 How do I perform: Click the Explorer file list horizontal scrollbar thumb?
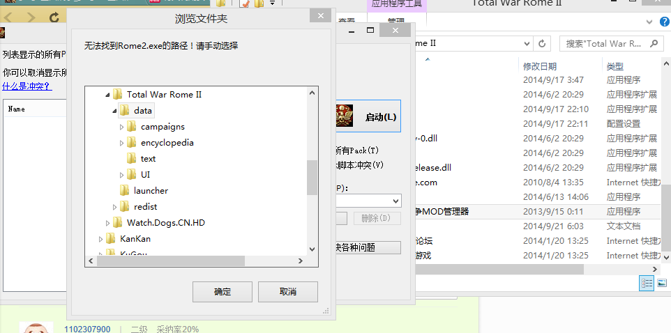click(499, 270)
